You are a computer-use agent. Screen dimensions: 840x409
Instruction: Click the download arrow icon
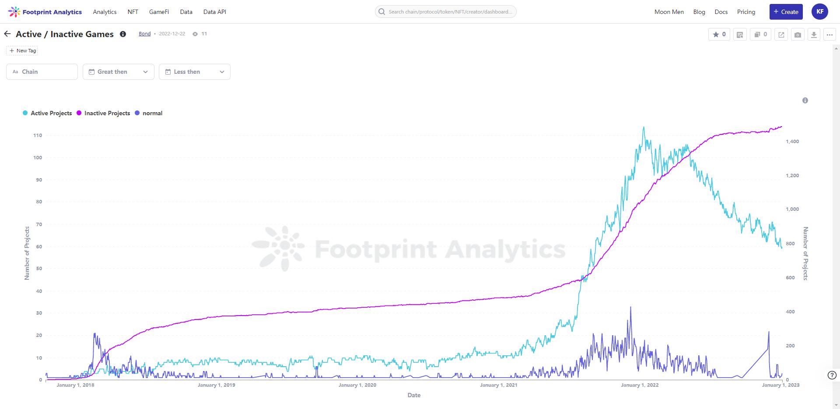(814, 34)
